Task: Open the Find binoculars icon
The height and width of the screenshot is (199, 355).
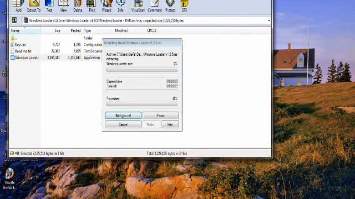Action: (92, 6)
